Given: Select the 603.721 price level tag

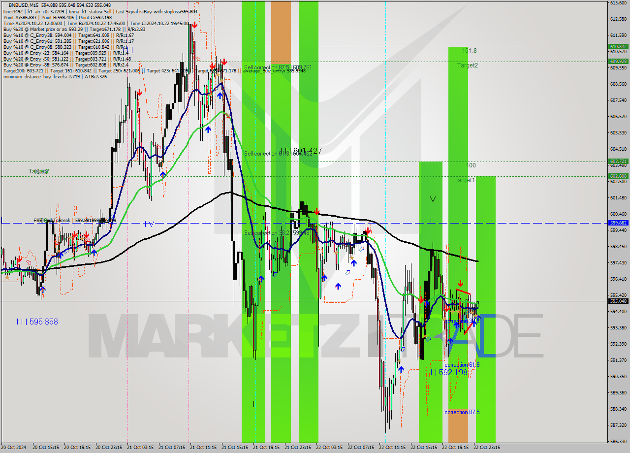Looking at the screenshot, I should [618, 161].
